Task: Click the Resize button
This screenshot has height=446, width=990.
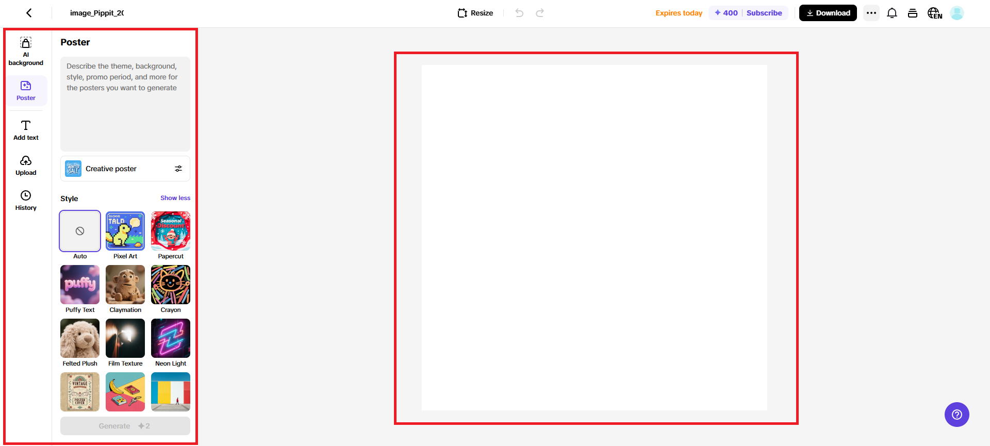Action: (475, 13)
